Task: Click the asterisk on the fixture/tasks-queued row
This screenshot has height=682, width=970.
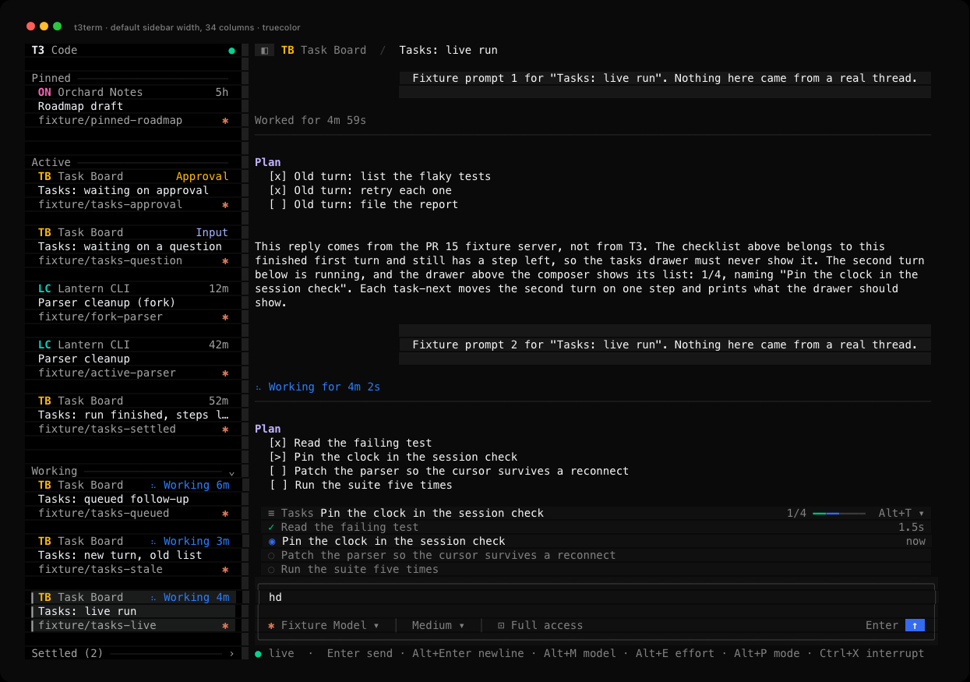Action: tap(225, 514)
